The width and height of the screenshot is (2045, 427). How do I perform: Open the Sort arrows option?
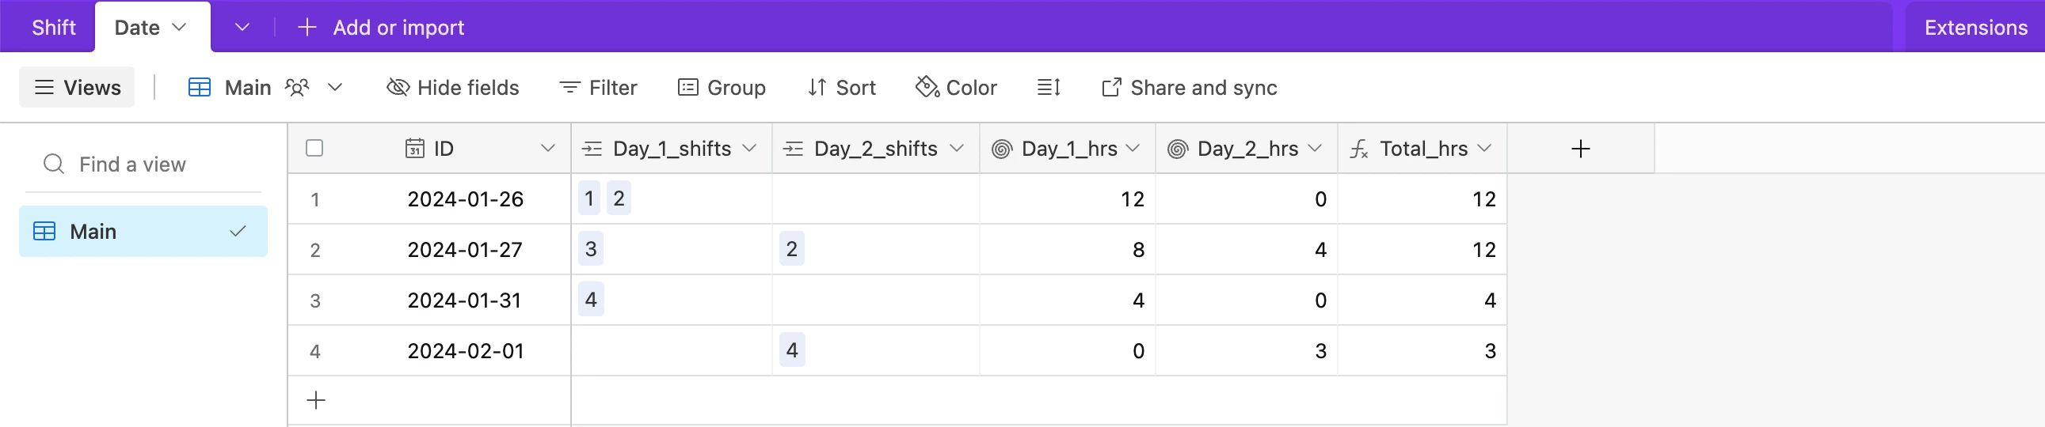point(817,87)
